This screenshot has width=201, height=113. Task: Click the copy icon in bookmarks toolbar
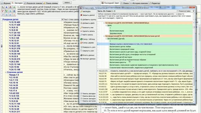pos(3,7)
